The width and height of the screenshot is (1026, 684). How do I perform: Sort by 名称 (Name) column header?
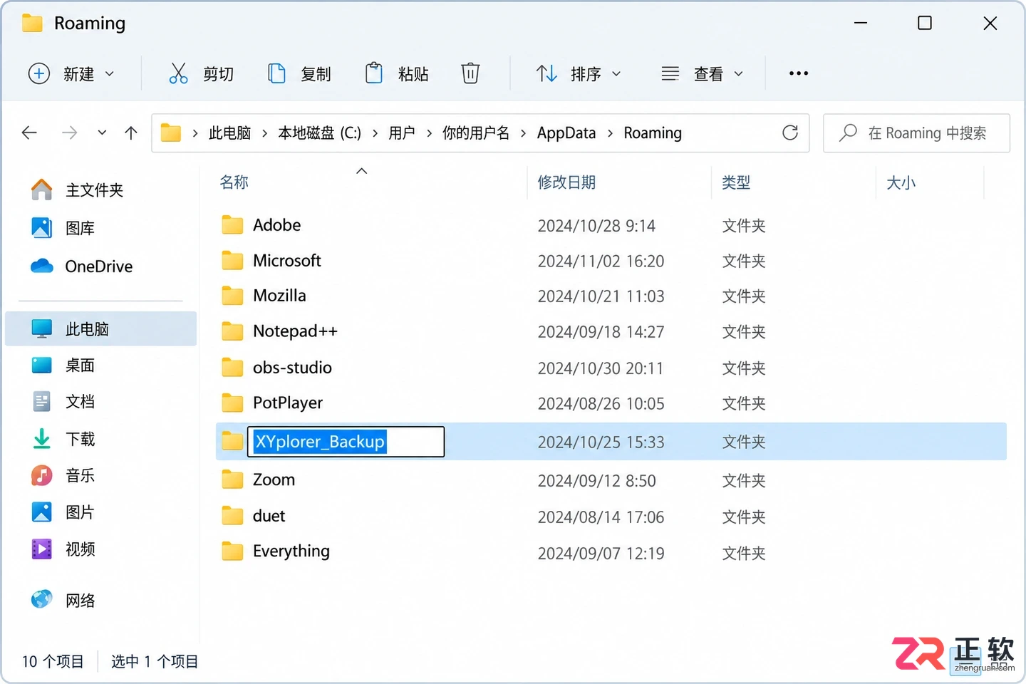pos(234,182)
